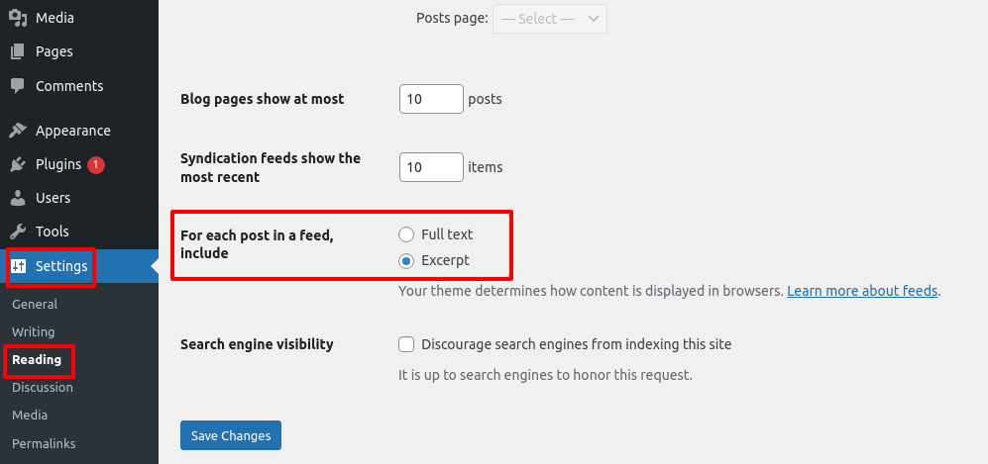The image size is (988, 464).
Task: Click the Tools wrench icon
Action: click(x=18, y=232)
